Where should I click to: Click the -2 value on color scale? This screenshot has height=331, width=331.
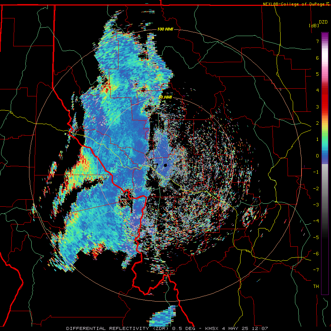point(316,189)
